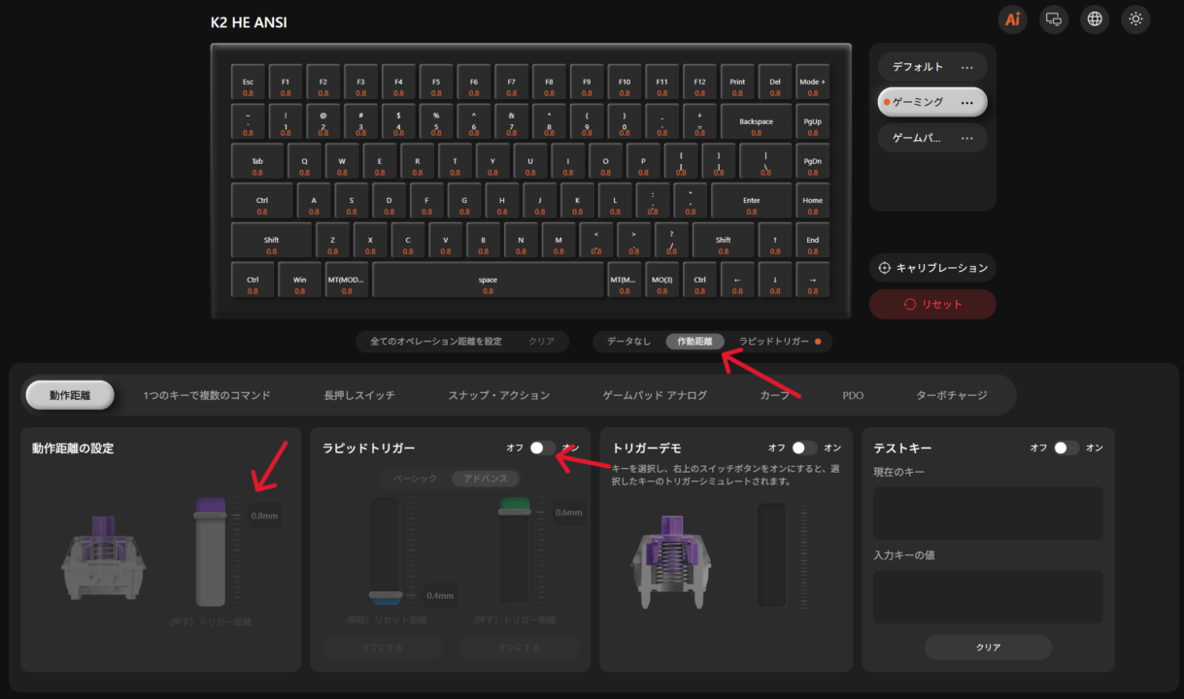Screen dimensions: 1184x699
Task: Open the ゲームパッド アナログ tab
Action: coord(655,395)
